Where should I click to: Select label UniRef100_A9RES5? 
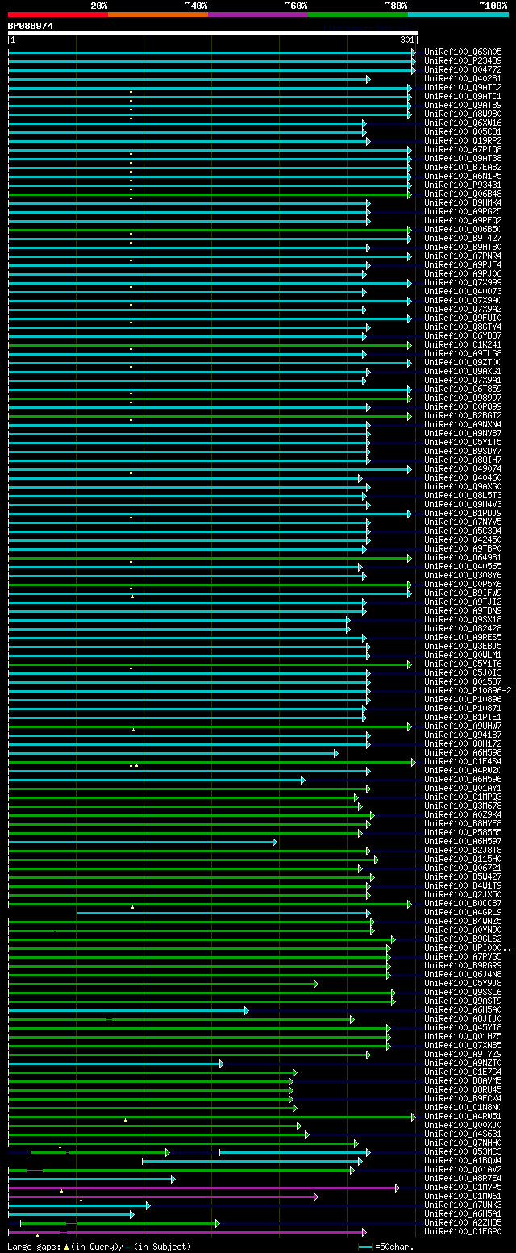[x=463, y=637]
